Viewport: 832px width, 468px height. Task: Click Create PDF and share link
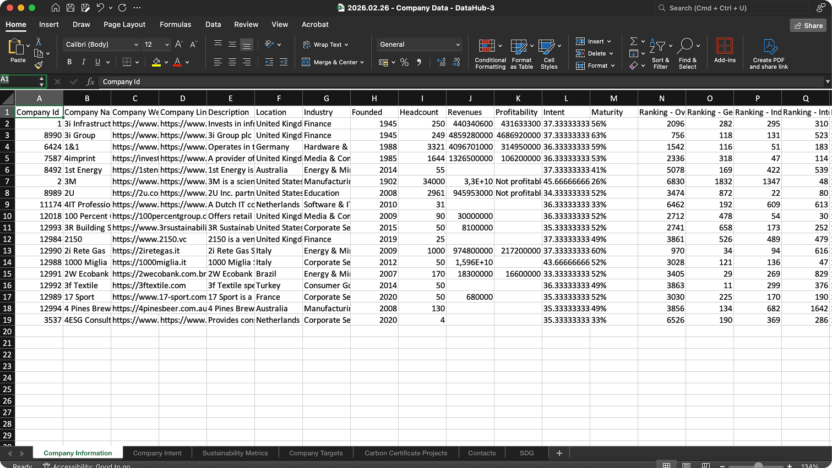tap(769, 54)
